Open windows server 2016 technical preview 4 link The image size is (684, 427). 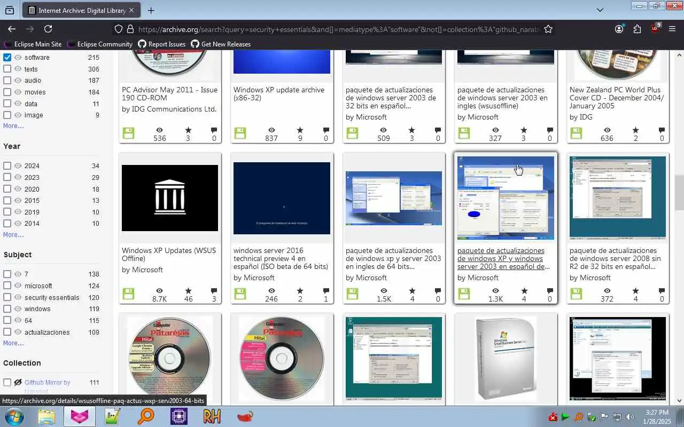coord(281,258)
